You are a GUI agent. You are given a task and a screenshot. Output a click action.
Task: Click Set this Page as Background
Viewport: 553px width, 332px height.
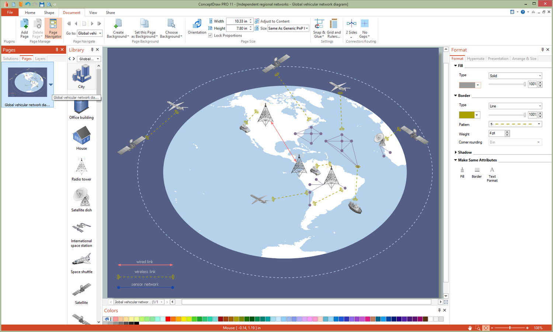pos(145,25)
